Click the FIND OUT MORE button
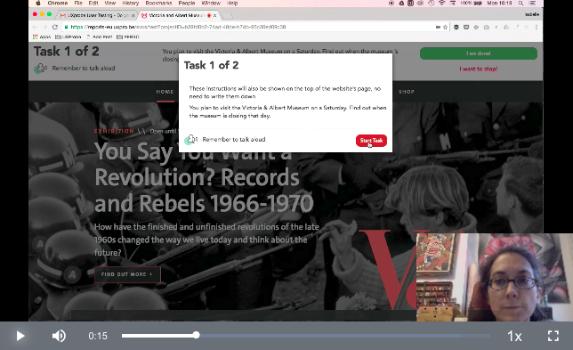Screen dimensions: 573x350 (x=127, y=274)
